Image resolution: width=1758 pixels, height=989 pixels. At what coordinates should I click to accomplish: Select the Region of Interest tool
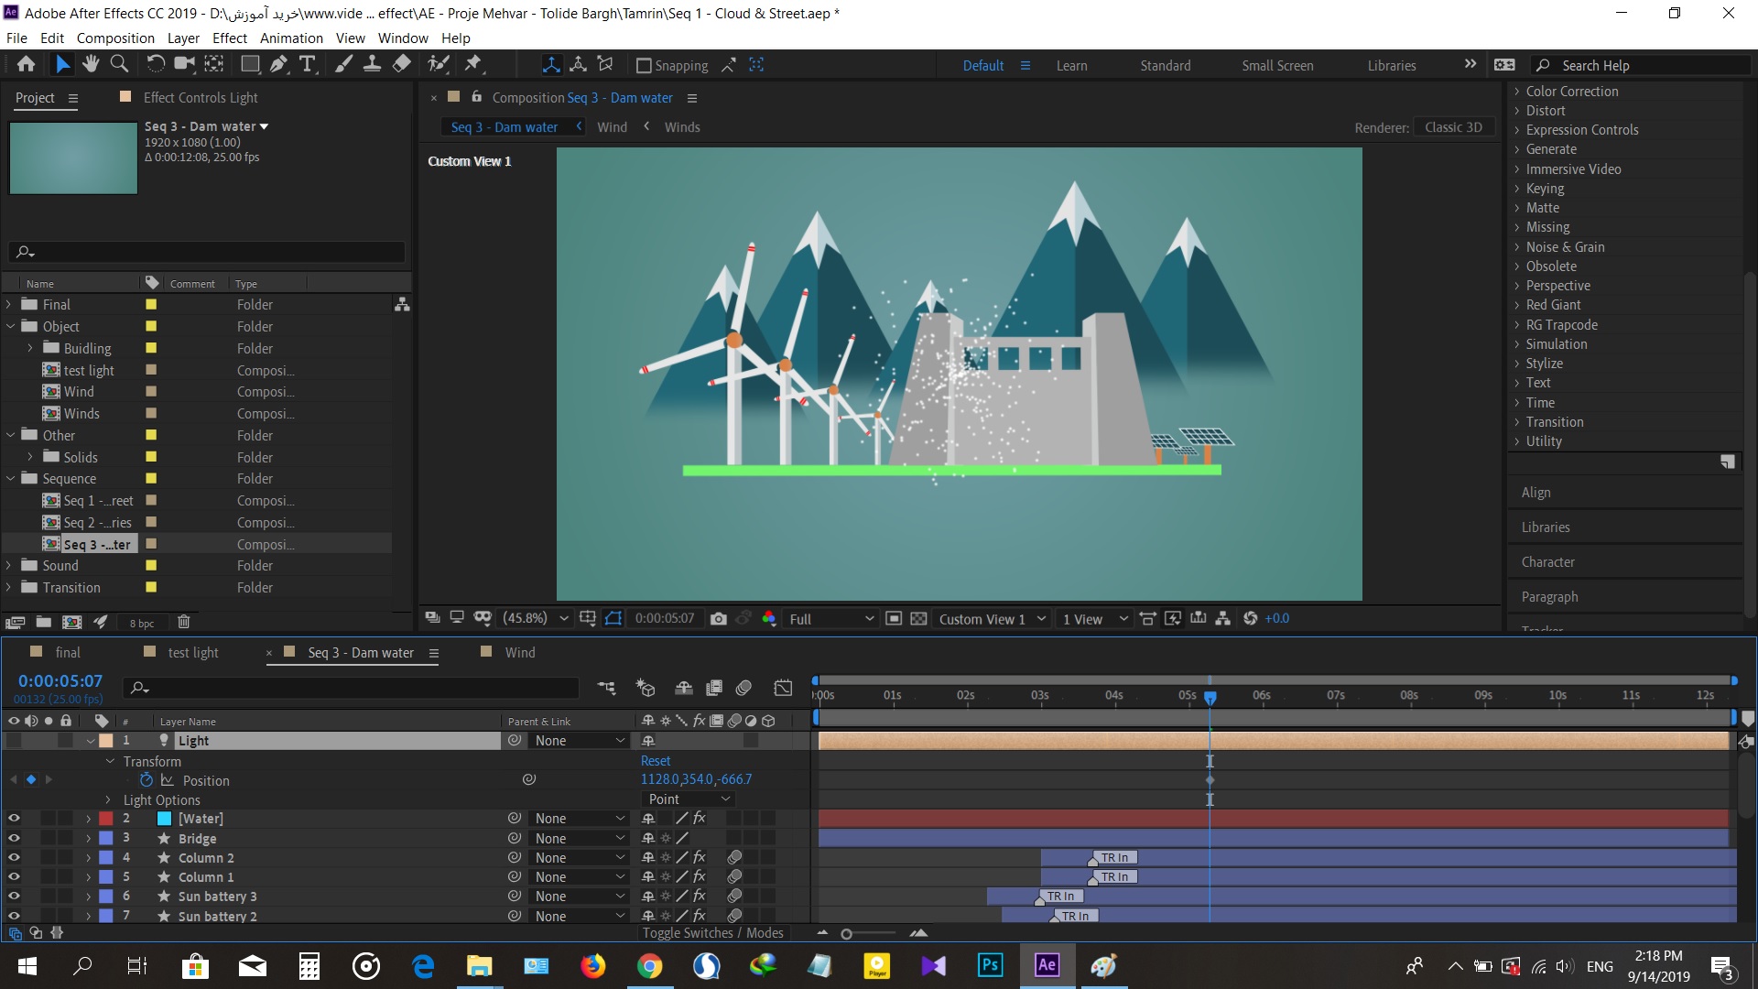click(613, 617)
